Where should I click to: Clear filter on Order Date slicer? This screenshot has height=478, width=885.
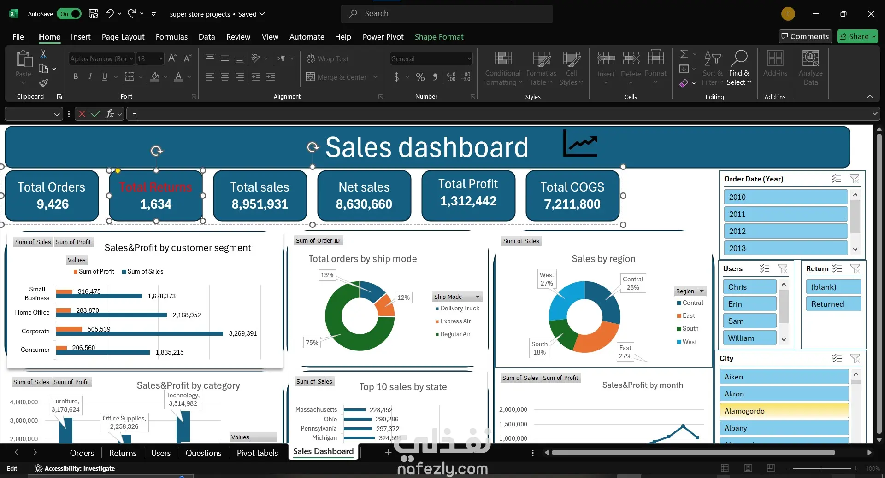[x=854, y=179]
